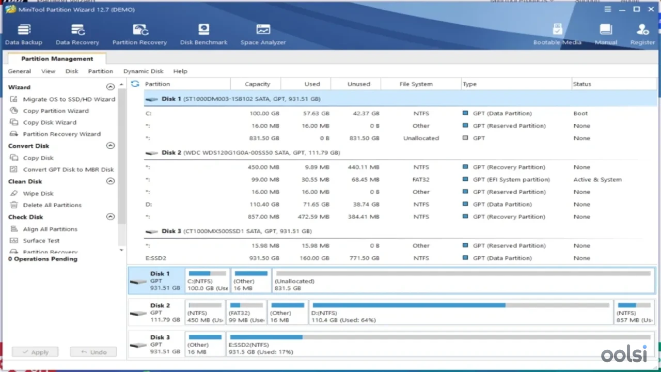
Task: Start the Copy Partition Wizard
Action: click(x=50, y=111)
